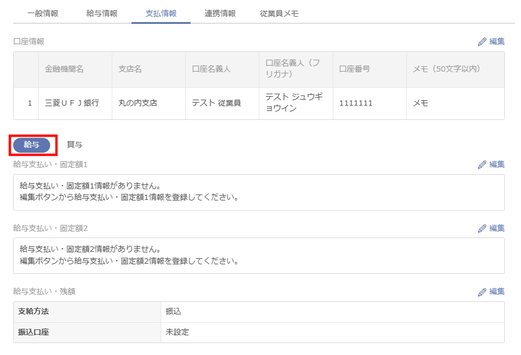Click the 固定額1 empty information message box
This screenshot has height=355, width=521.
click(259, 192)
